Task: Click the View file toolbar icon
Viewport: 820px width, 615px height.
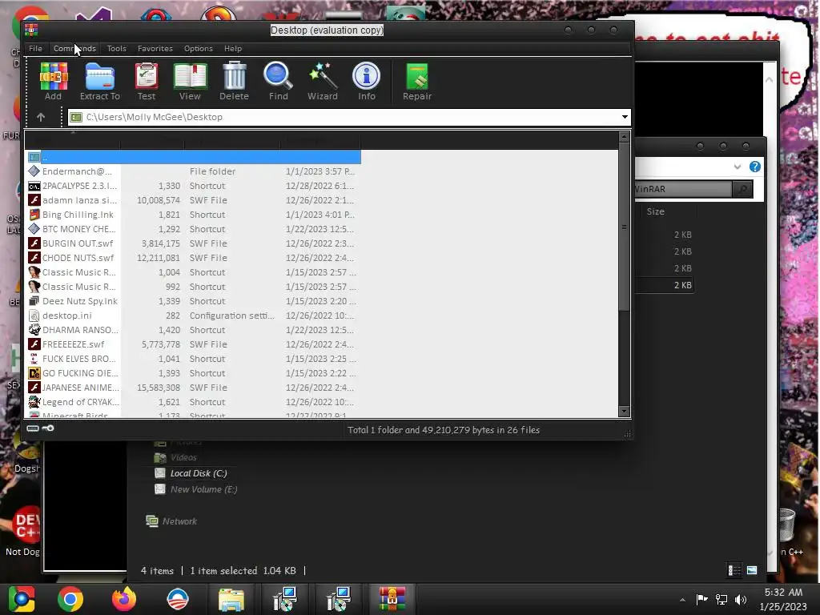Action: (190, 81)
